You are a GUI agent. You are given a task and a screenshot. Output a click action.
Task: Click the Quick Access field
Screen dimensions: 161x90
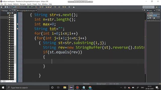pos(148,7)
